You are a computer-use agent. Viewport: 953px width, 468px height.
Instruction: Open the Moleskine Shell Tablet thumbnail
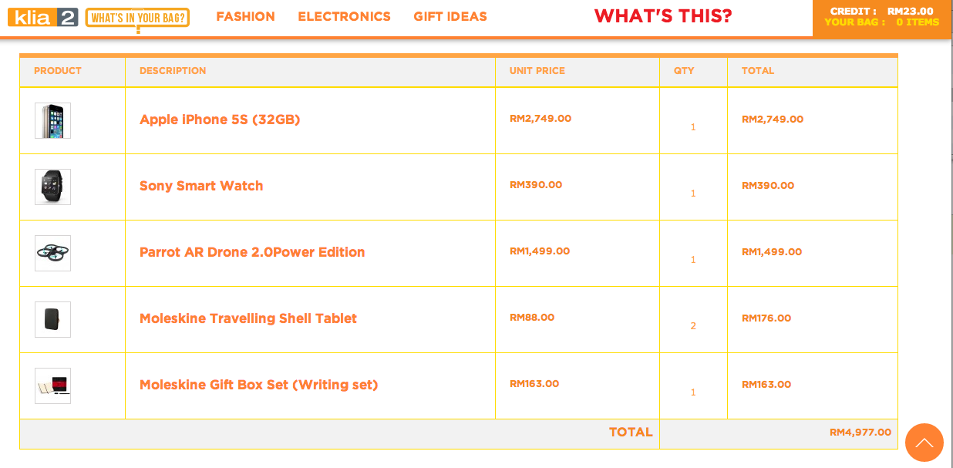(x=52, y=319)
